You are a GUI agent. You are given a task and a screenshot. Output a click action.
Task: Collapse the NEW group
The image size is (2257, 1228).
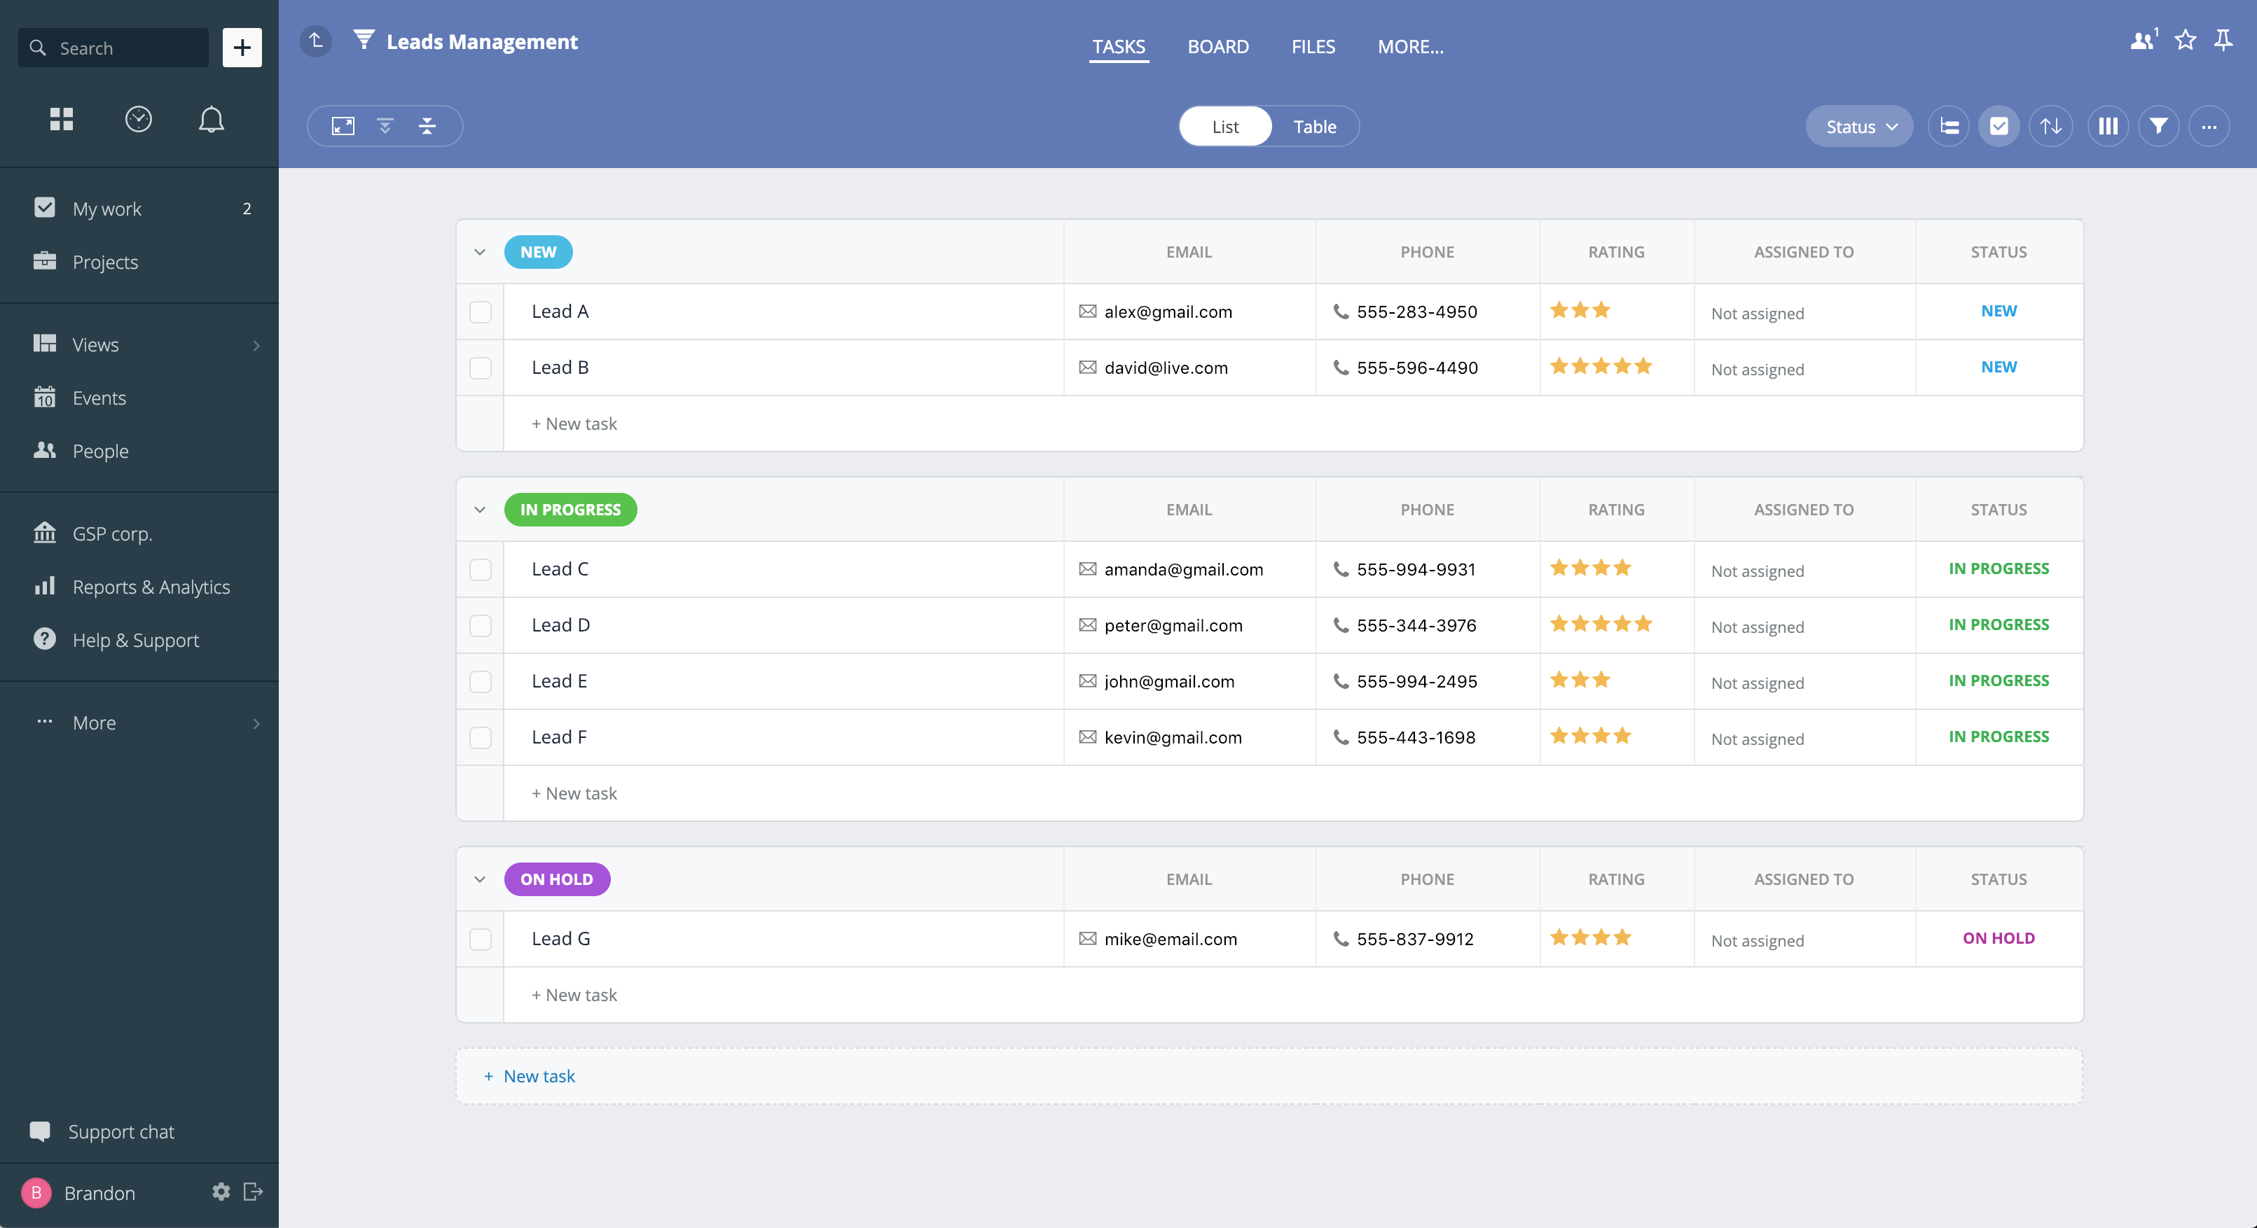tap(479, 252)
